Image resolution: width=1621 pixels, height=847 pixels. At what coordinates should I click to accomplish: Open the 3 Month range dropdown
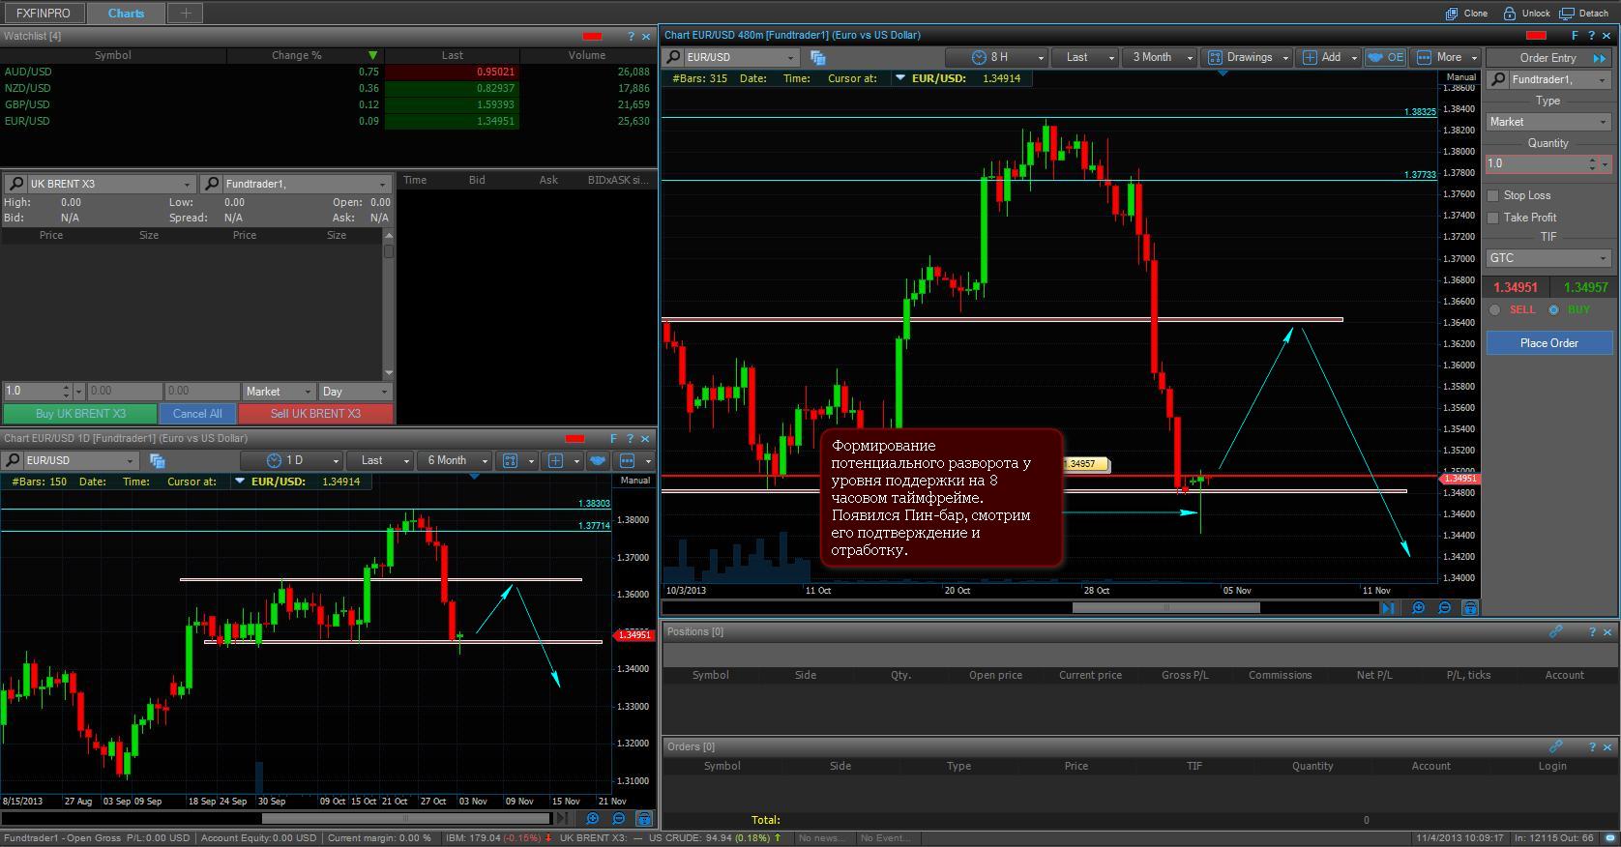pyautogui.click(x=1162, y=57)
